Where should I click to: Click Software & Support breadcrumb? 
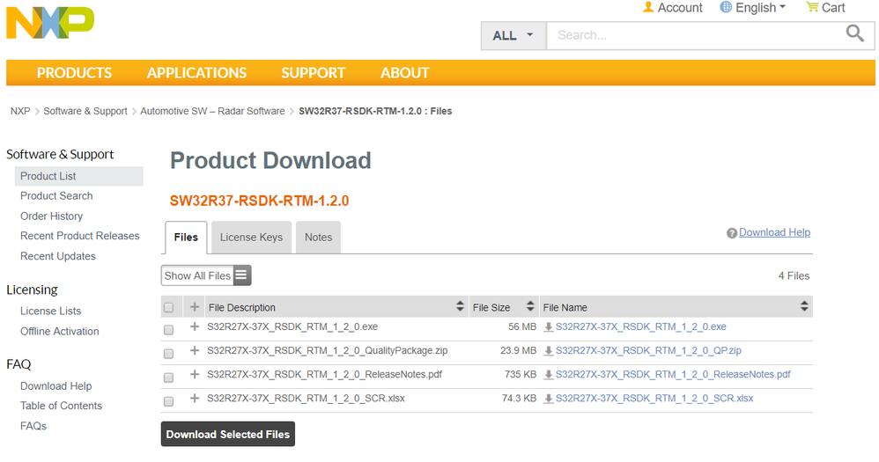tap(85, 111)
